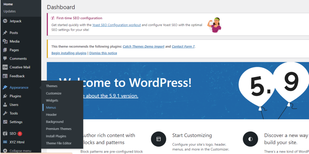Viewport: 309px width, 154px height.
Task: Click the Plugins plug icon
Action: pos(5,96)
